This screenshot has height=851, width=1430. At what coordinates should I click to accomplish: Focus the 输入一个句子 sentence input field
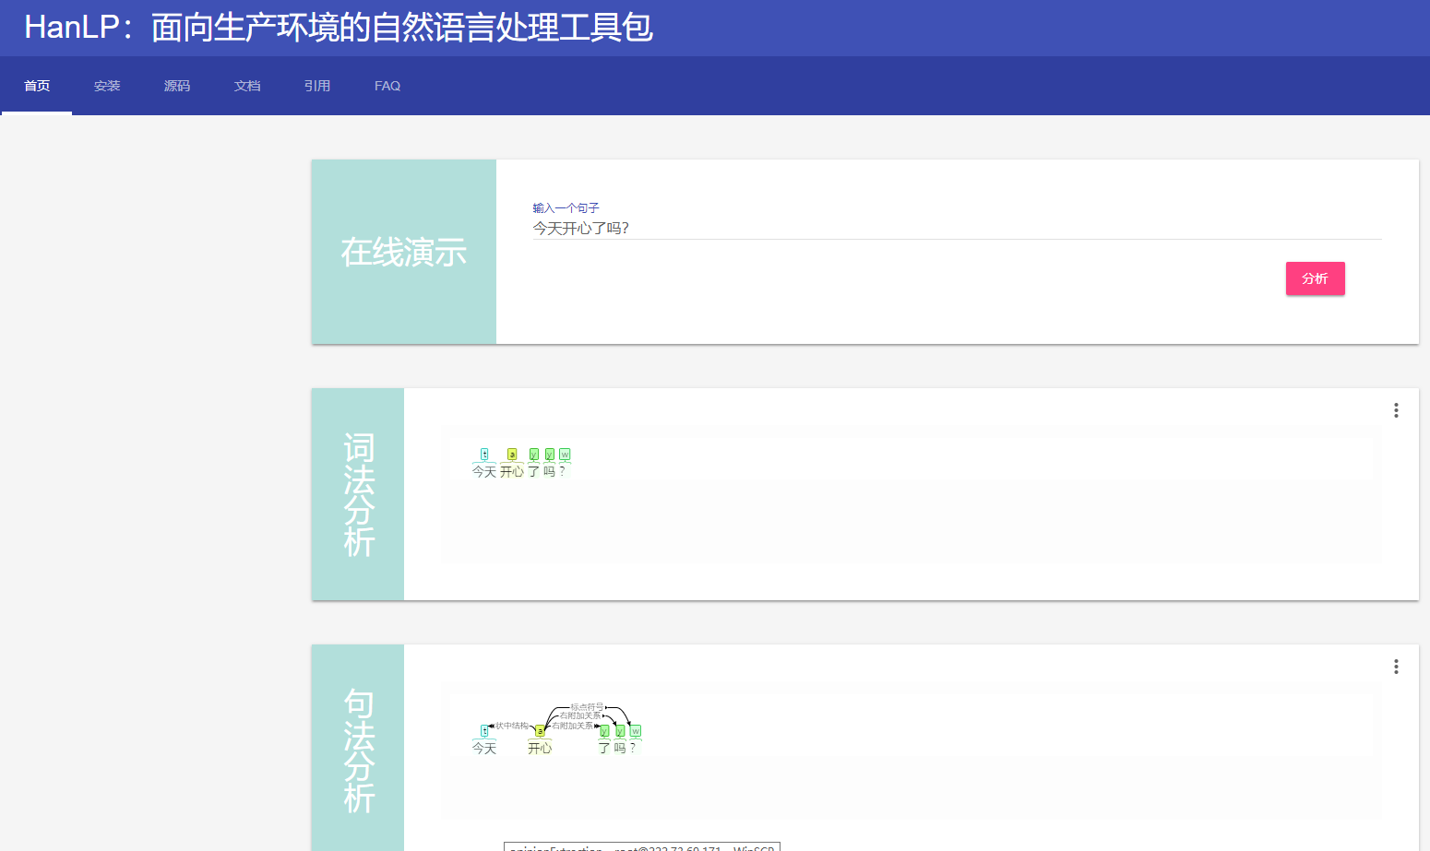tap(957, 228)
